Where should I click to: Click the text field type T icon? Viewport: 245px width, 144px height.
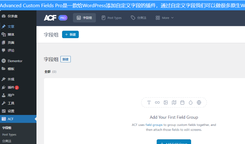pos(149,102)
